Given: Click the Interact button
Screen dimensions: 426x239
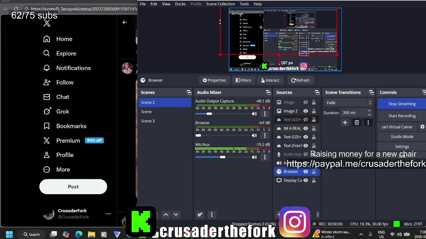Looking at the screenshot, I should point(270,80).
